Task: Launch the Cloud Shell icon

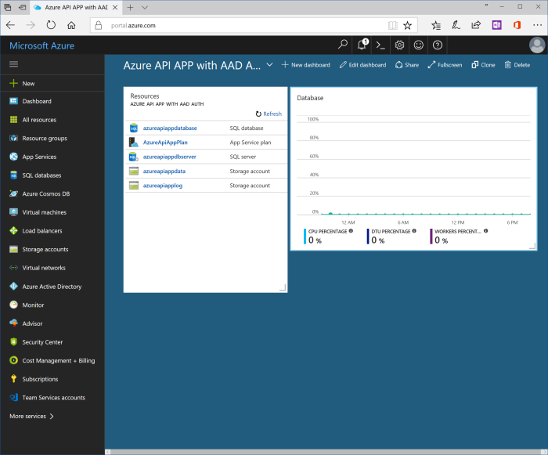Action: [380, 45]
